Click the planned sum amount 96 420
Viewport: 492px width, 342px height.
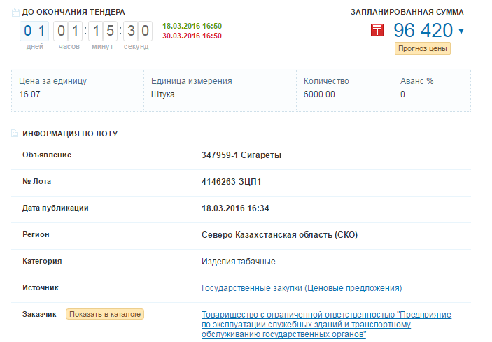423,31
